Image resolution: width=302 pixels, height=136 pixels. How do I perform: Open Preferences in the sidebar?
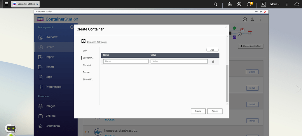tap(54, 87)
